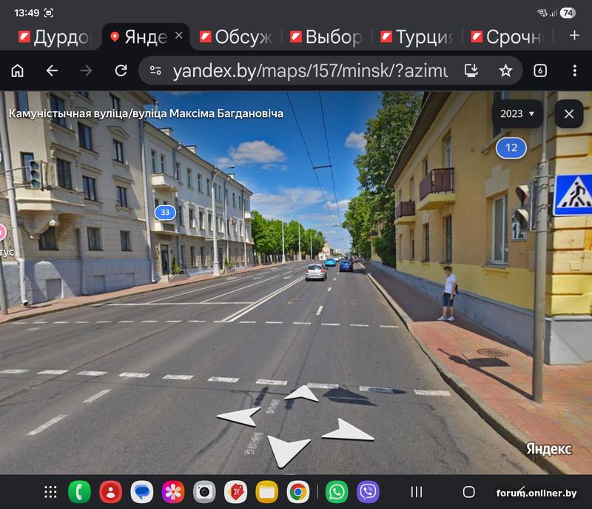Open the Gallery flower app
This screenshot has height=509, width=592.
(173, 492)
